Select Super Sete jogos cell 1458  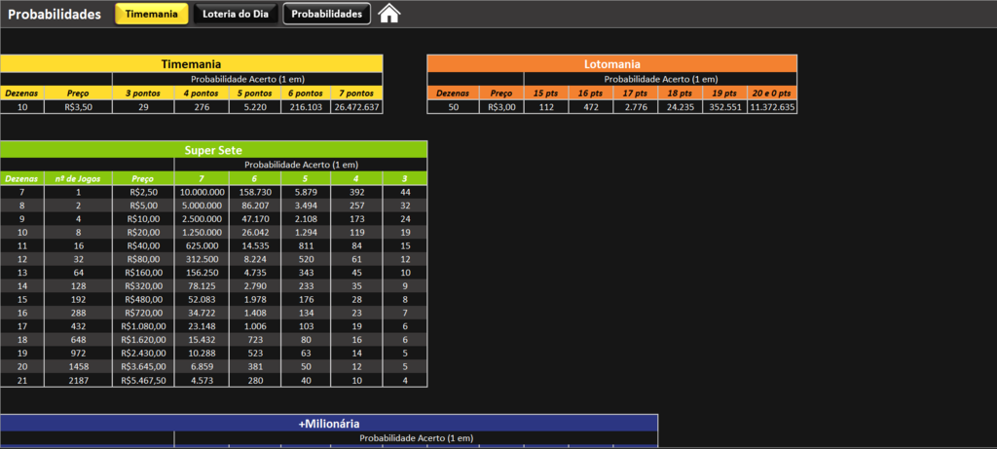coord(78,366)
